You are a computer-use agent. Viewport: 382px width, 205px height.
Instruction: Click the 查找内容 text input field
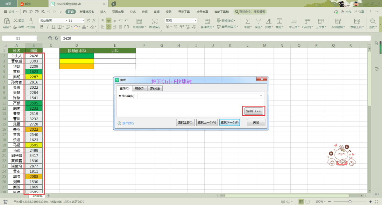point(198,96)
